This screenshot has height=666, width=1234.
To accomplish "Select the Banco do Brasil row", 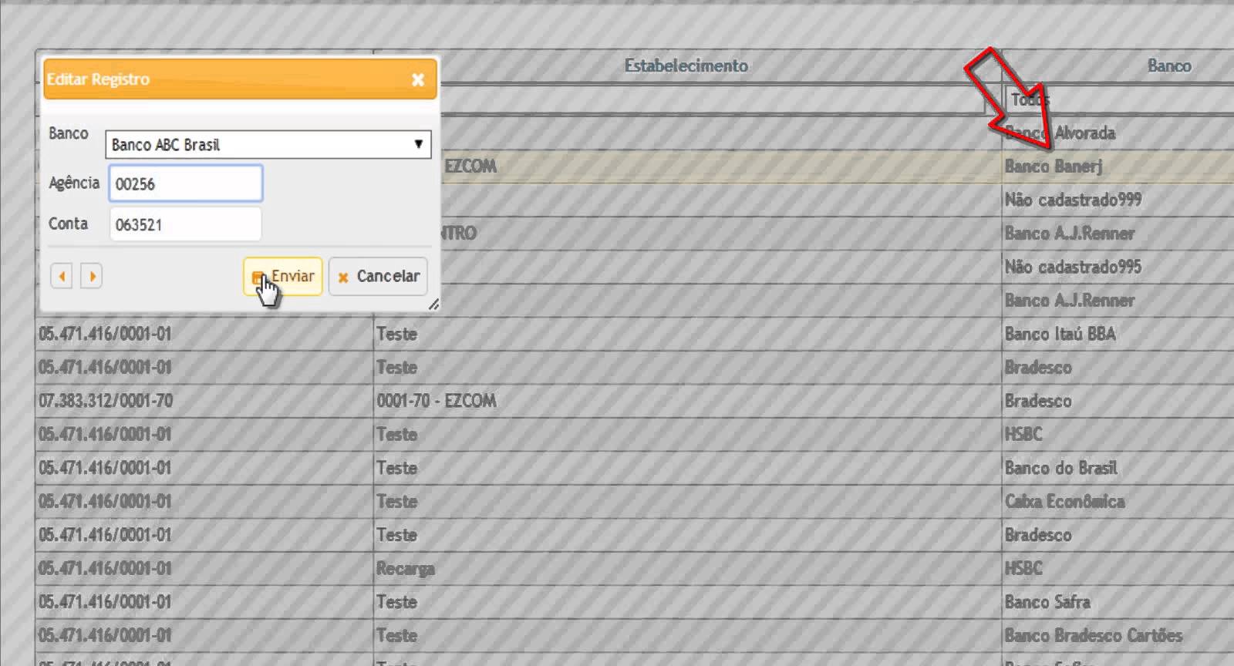I will coord(1060,469).
